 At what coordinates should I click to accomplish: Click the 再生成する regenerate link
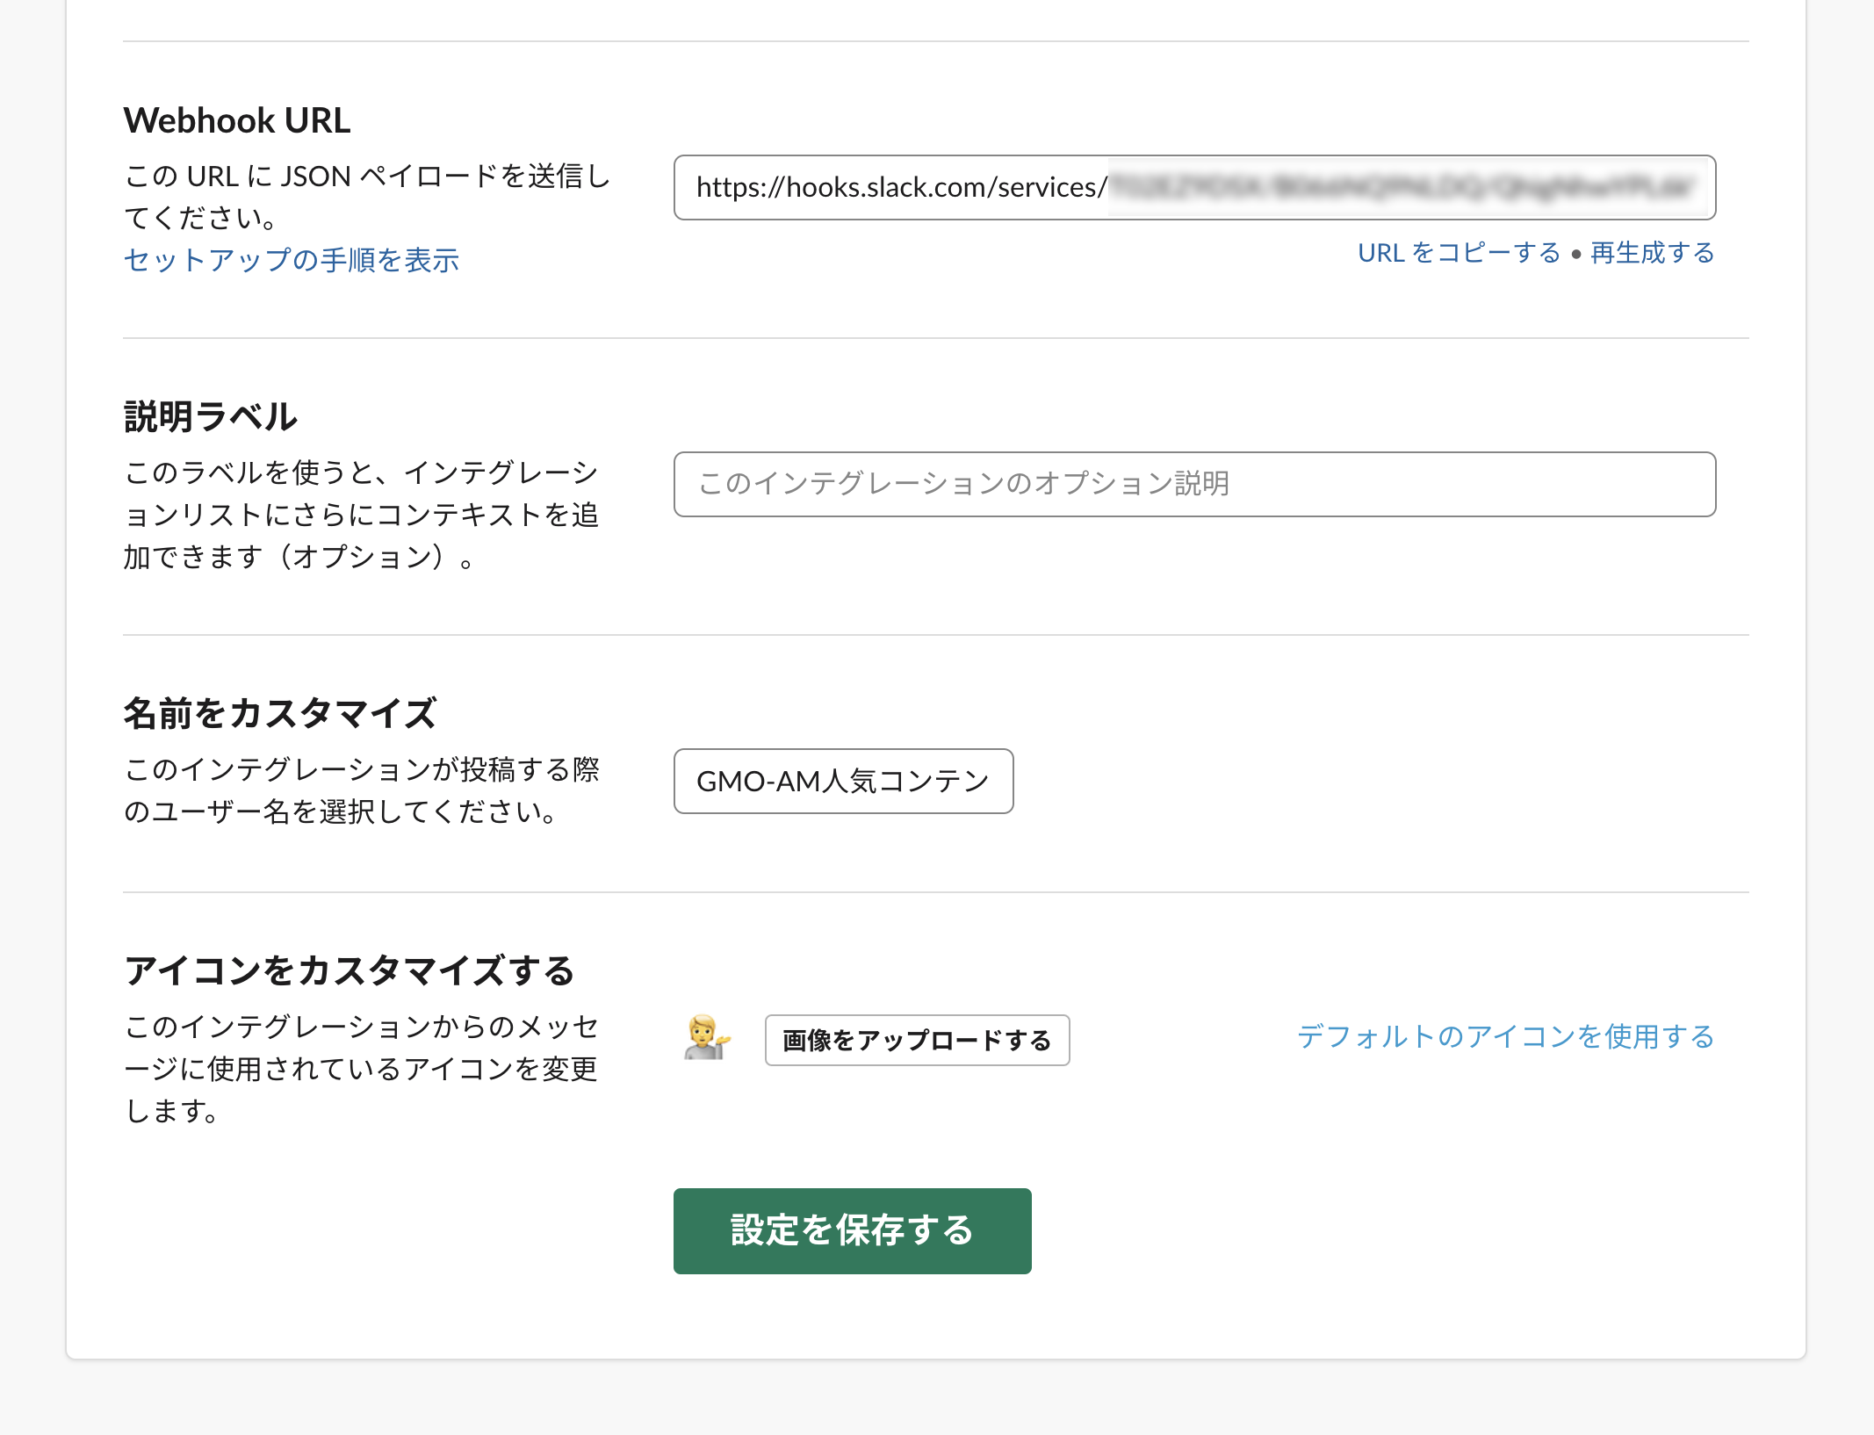1652,253
